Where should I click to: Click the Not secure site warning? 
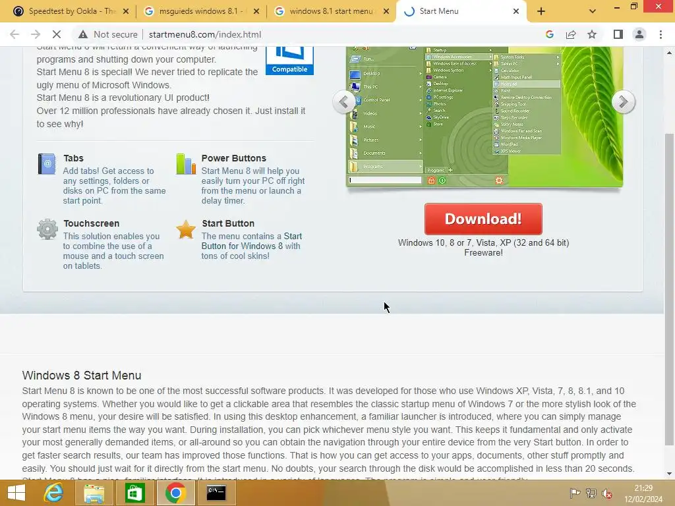pos(107,34)
